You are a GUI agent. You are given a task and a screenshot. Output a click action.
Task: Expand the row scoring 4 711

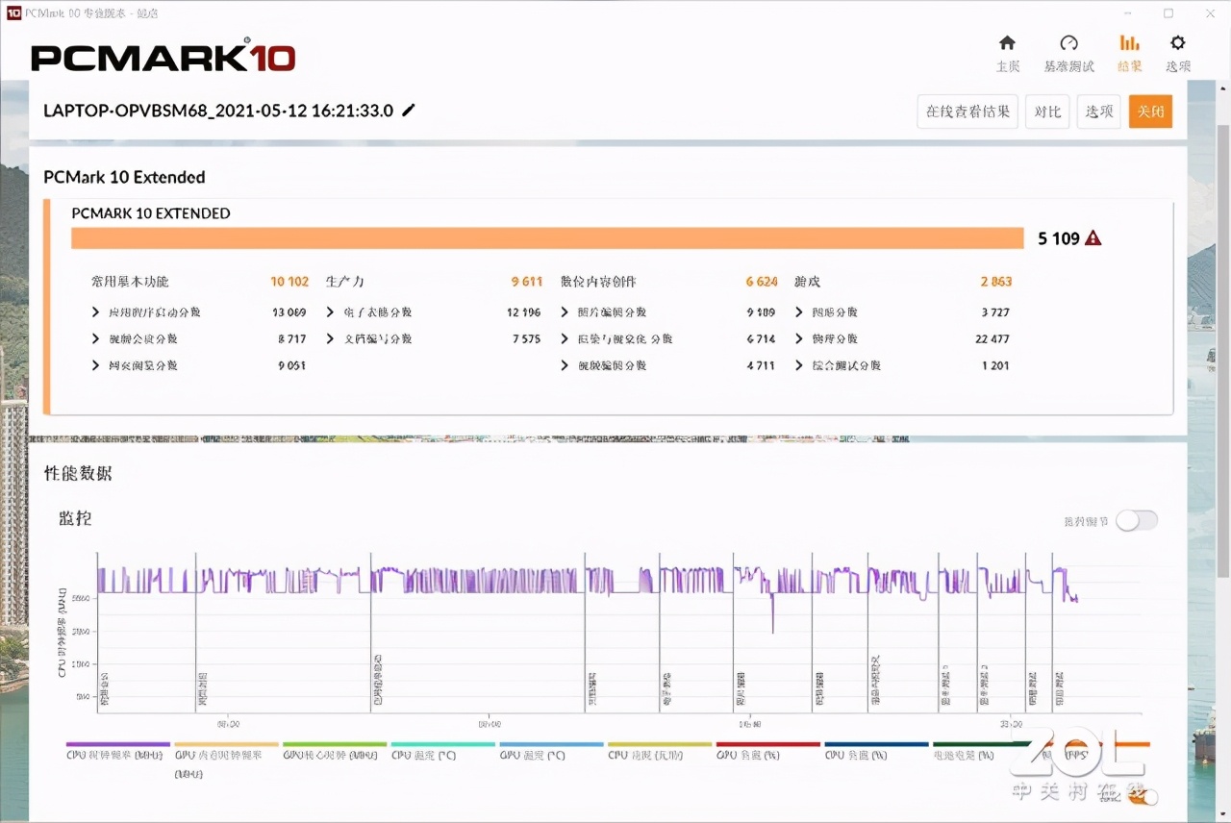pyautogui.click(x=565, y=365)
